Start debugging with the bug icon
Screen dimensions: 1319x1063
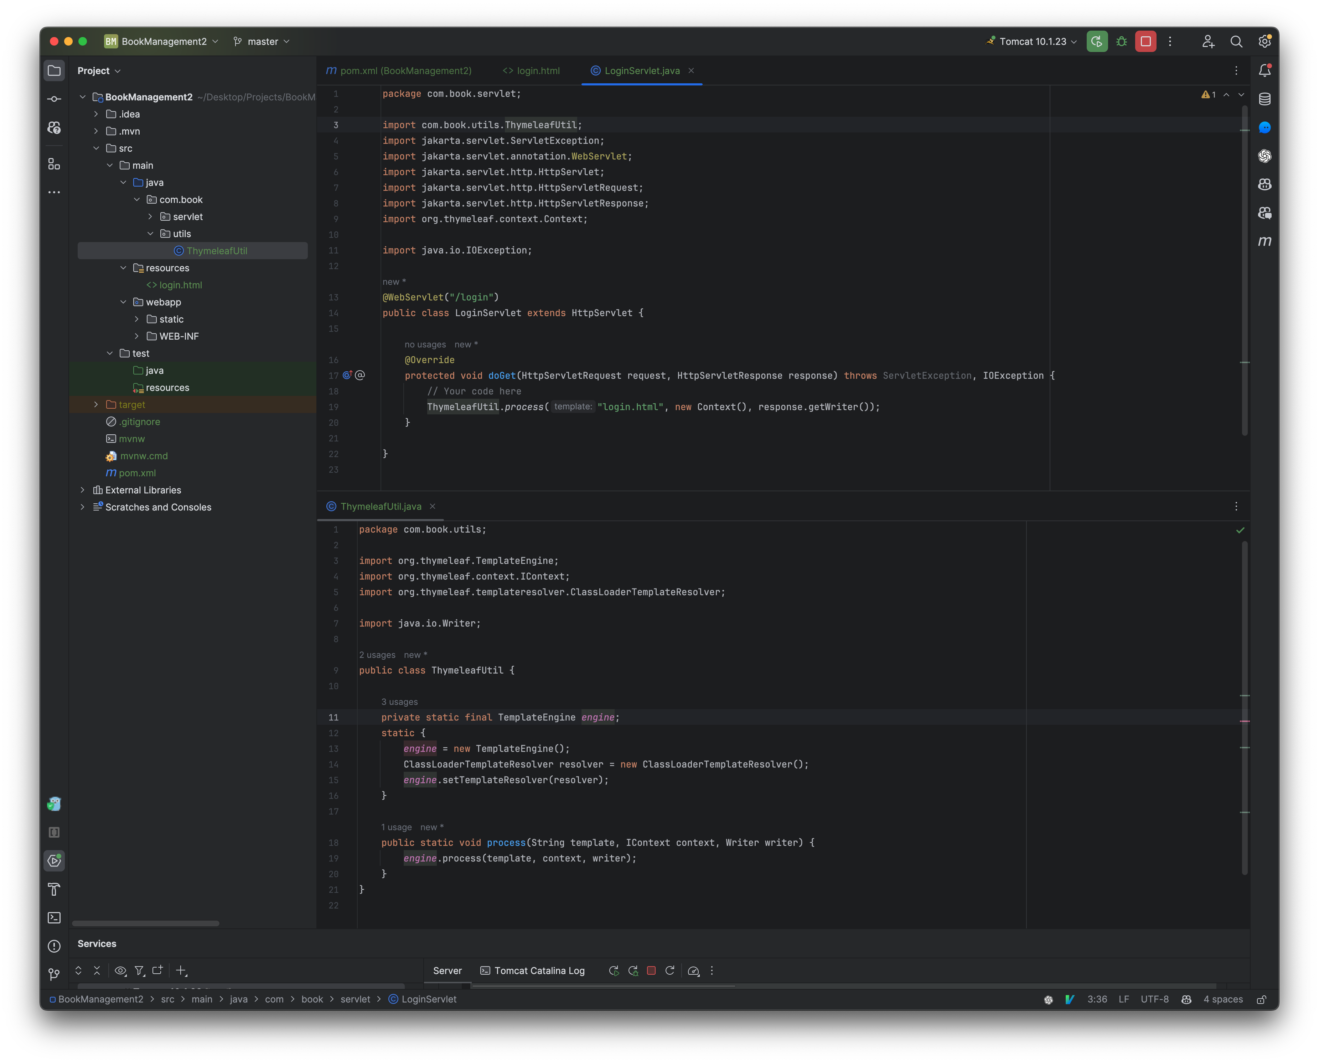point(1122,41)
